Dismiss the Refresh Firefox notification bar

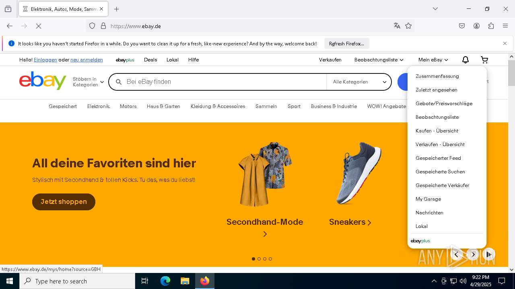(505, 43)
